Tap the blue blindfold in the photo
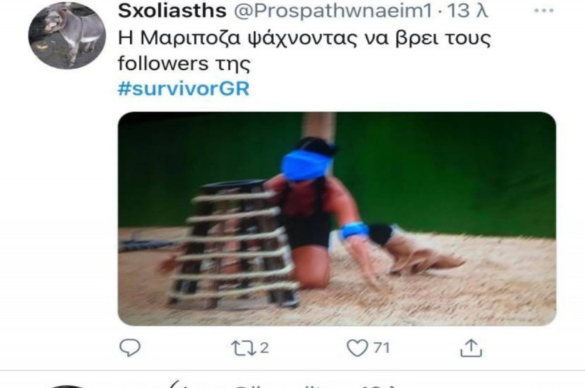Viewport: 585px width, 388px height. click(306, 165)
